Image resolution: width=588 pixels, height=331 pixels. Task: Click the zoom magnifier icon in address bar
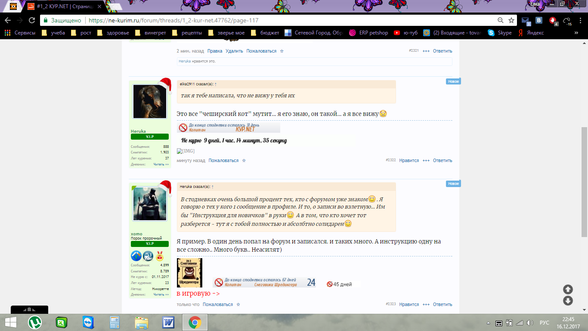coord(500,20)
